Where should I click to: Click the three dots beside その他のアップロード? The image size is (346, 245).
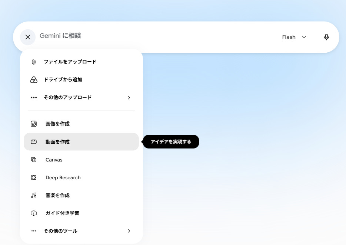point(34,98)
